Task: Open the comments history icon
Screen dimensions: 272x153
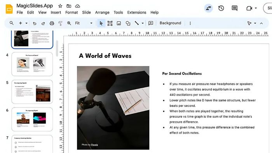Action: click(x=235, y=8)
